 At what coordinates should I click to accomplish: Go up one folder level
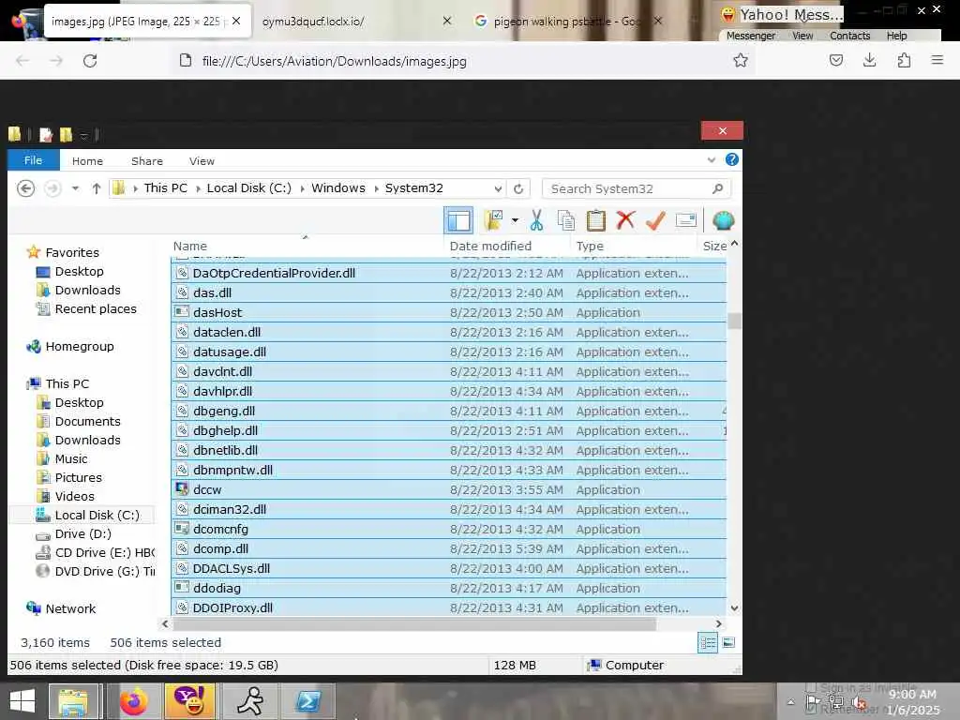pos(97,188)
